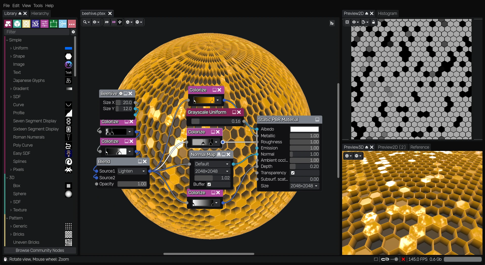Expand the Gradient item in the library tree

(x=11, y=89)
